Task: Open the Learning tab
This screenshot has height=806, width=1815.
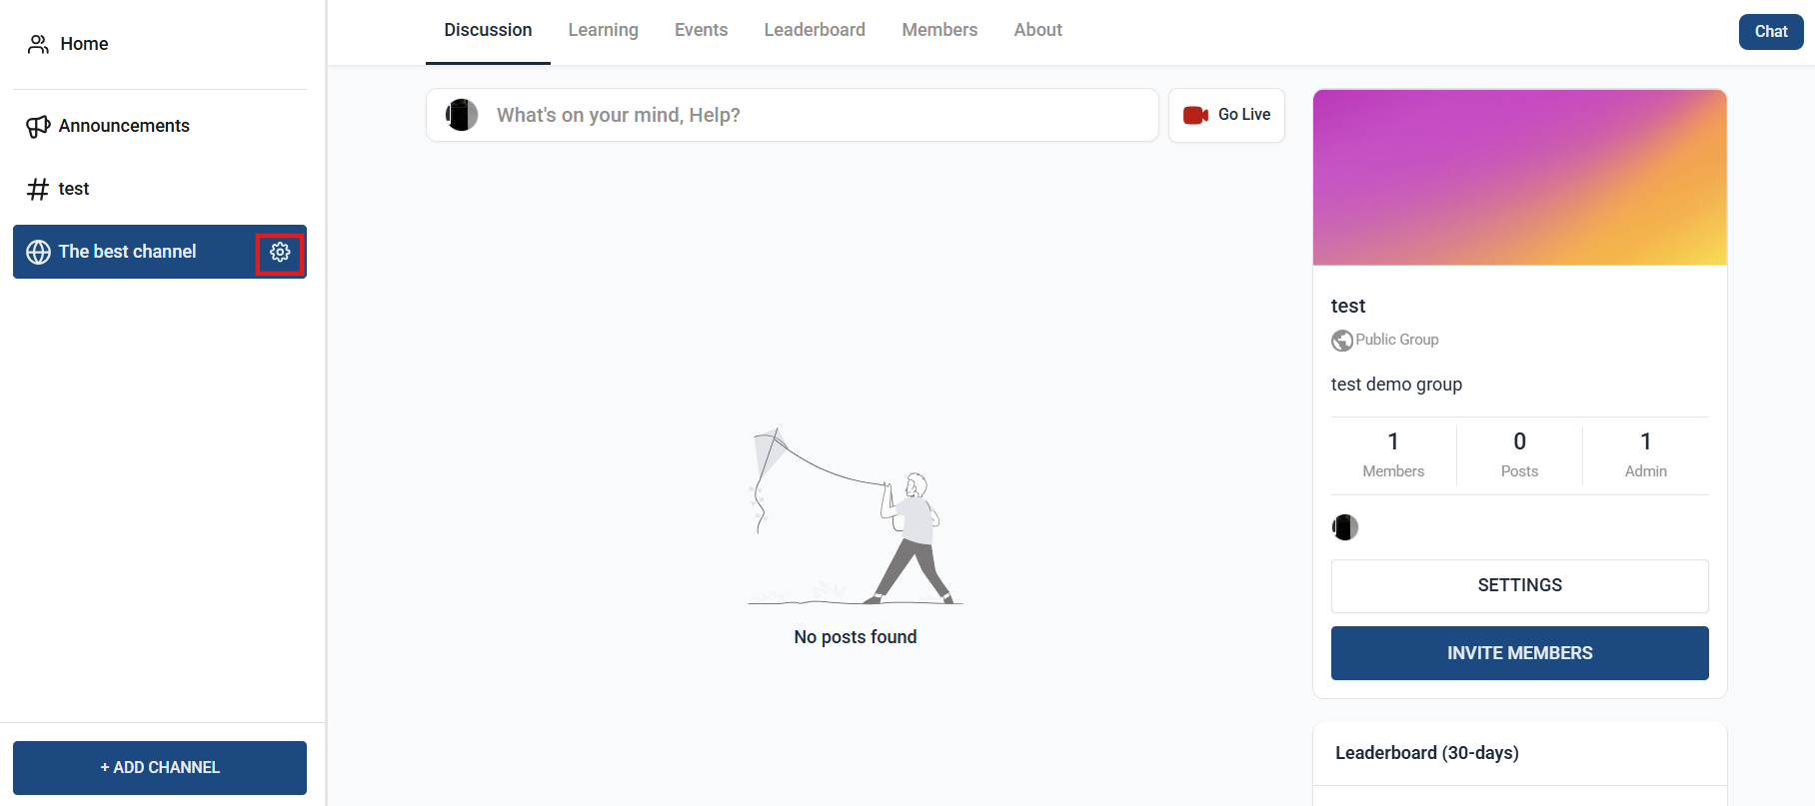Action: [x=604, y=31]
